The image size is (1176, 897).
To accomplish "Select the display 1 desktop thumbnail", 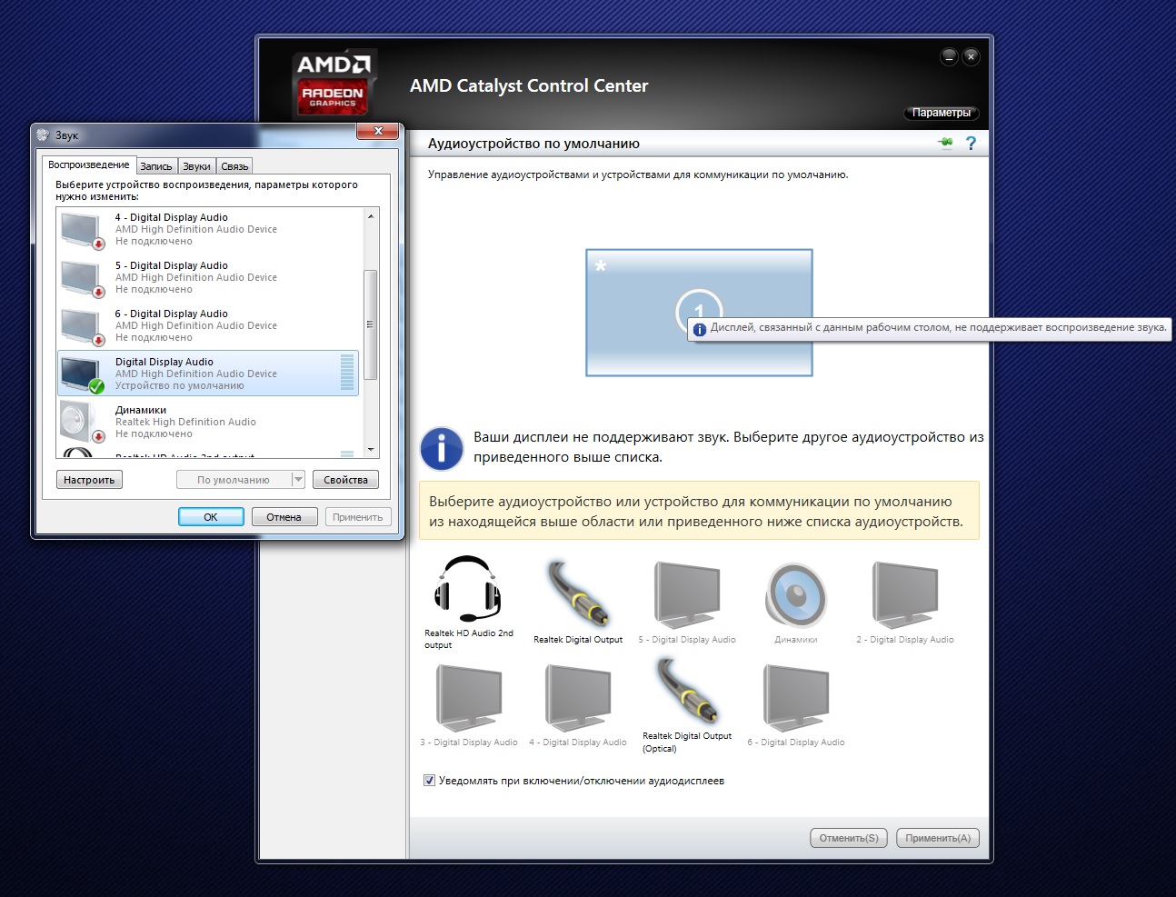I will click(699, 312).
